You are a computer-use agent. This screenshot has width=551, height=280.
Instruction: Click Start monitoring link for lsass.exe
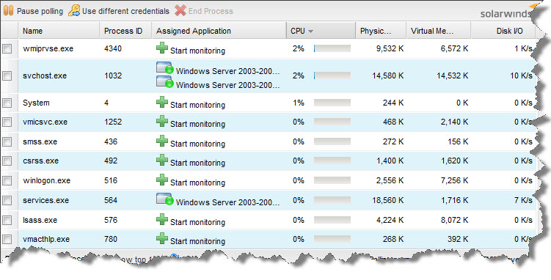coord(197,222)
